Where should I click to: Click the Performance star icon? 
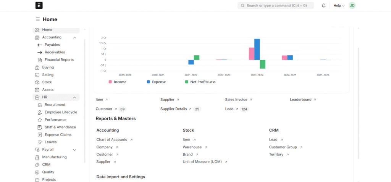tap(40, 120)
